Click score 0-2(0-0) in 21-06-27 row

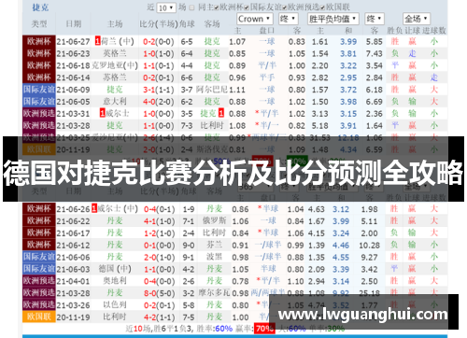[x=159, y=41]
